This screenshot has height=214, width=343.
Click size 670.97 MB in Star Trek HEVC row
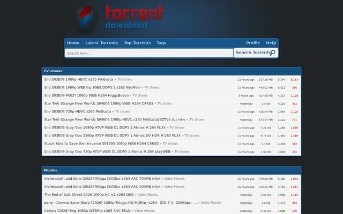click(266, 120)
